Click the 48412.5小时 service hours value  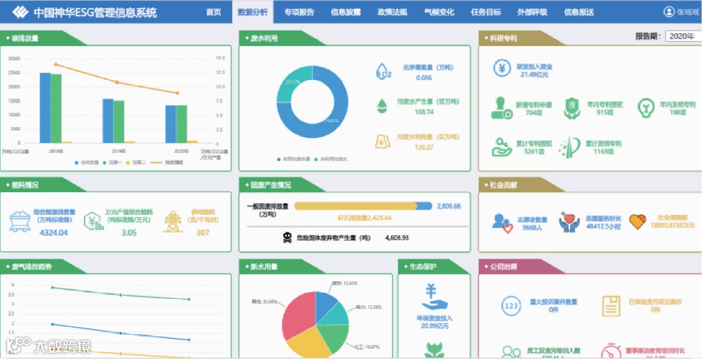coord(603,226)
